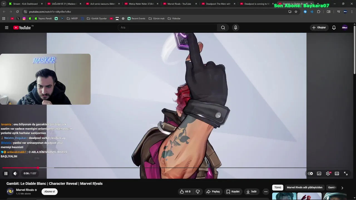Subscribe using the Abone ol button
The width and height of the screenshot is (356, 200).
tap(50, 191)
